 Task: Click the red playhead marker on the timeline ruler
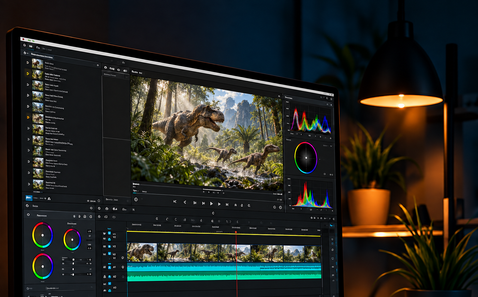[236, 232]
